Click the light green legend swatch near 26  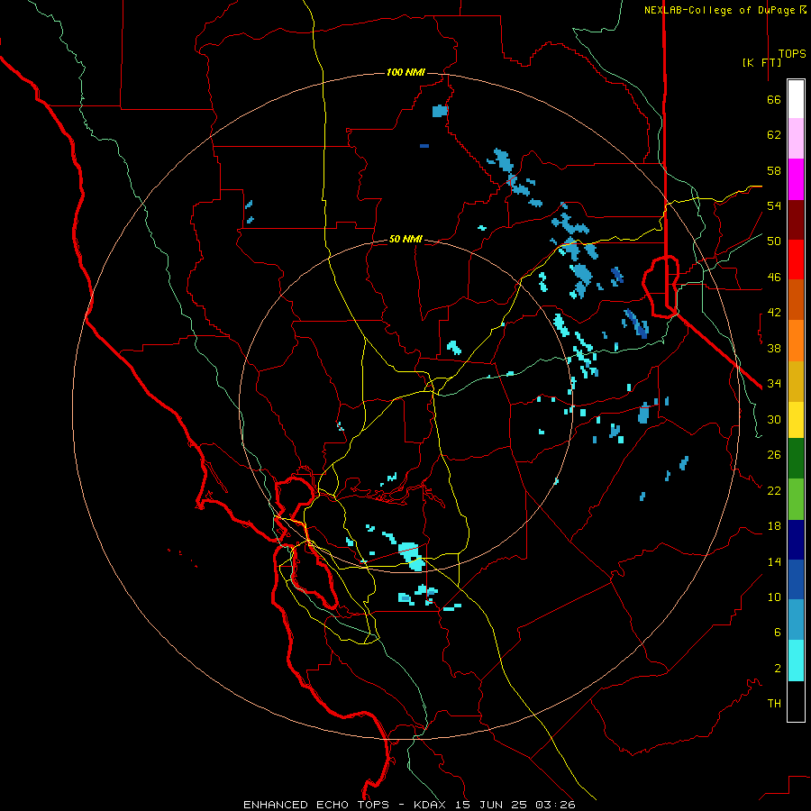796,499
